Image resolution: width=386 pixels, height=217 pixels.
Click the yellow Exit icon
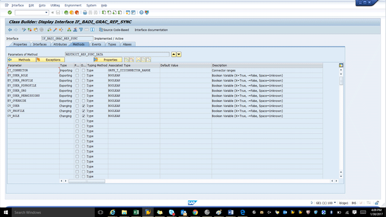[72, 12]
